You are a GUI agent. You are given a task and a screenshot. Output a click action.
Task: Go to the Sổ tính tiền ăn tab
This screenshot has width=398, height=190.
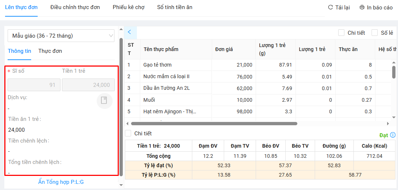coord(175,7)
